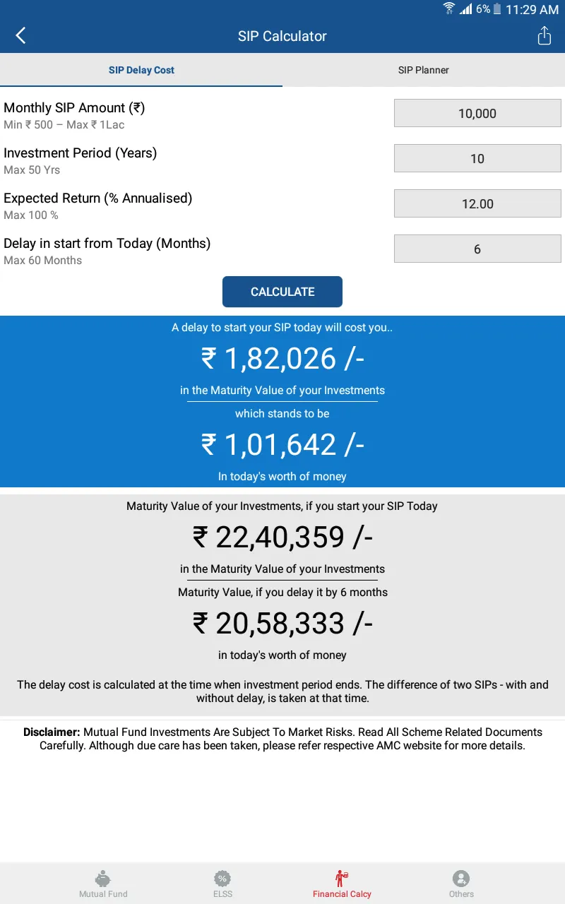The height and width of the screenshot is (904, 565).
Task: Select the SIP Delay Cost tab
Action: click(141, 70)
